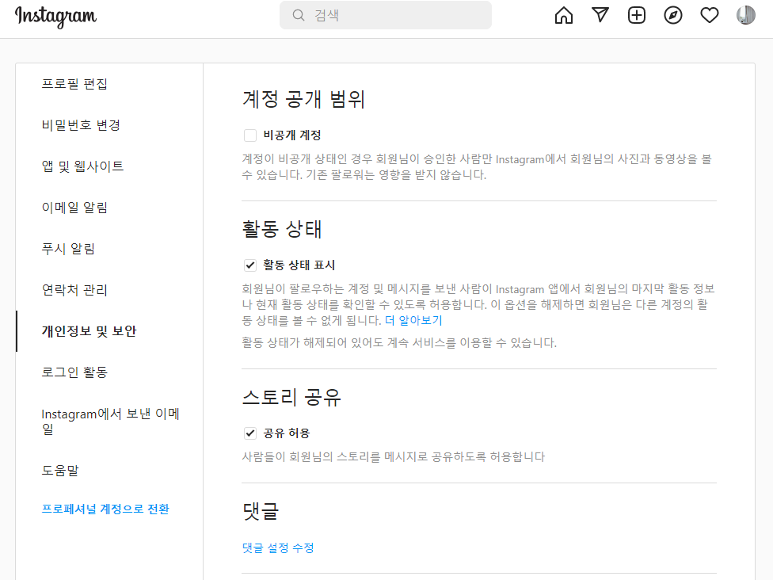The height and width of the screenshot is (580, 773).
Task: Click the 더 알아보기 link
Action: (413, 321)
